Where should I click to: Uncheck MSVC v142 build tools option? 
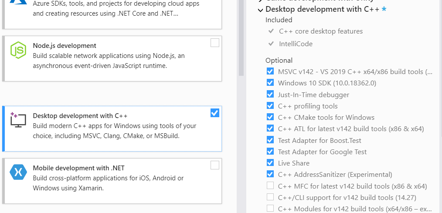click(x=270, y=71)
